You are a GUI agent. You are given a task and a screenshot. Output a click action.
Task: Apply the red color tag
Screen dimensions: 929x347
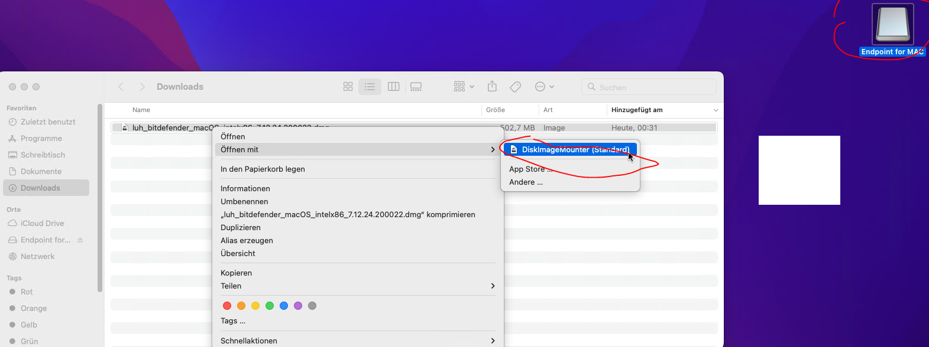(x=227, y=306)
